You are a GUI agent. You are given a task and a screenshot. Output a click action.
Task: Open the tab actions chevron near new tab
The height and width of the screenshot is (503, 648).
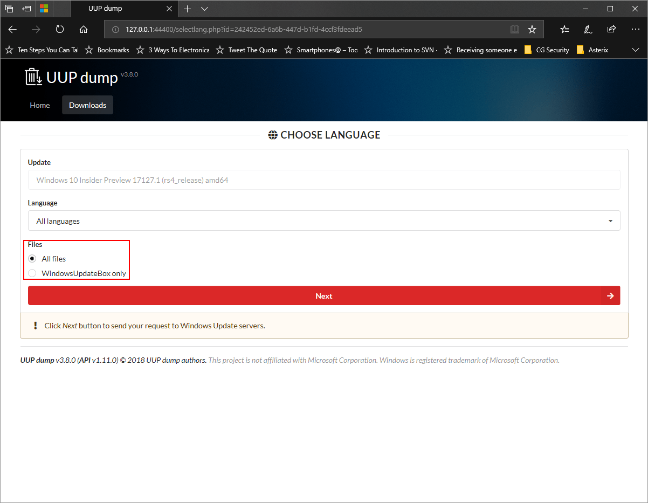click(204, 9)
